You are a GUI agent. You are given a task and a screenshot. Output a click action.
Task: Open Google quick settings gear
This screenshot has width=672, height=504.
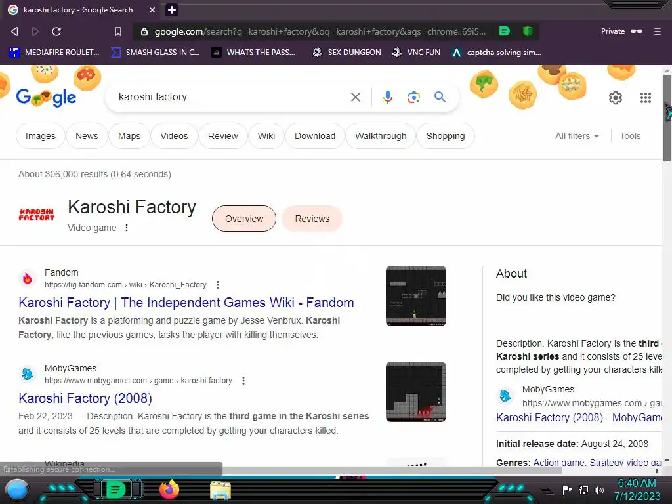[616, 98]
